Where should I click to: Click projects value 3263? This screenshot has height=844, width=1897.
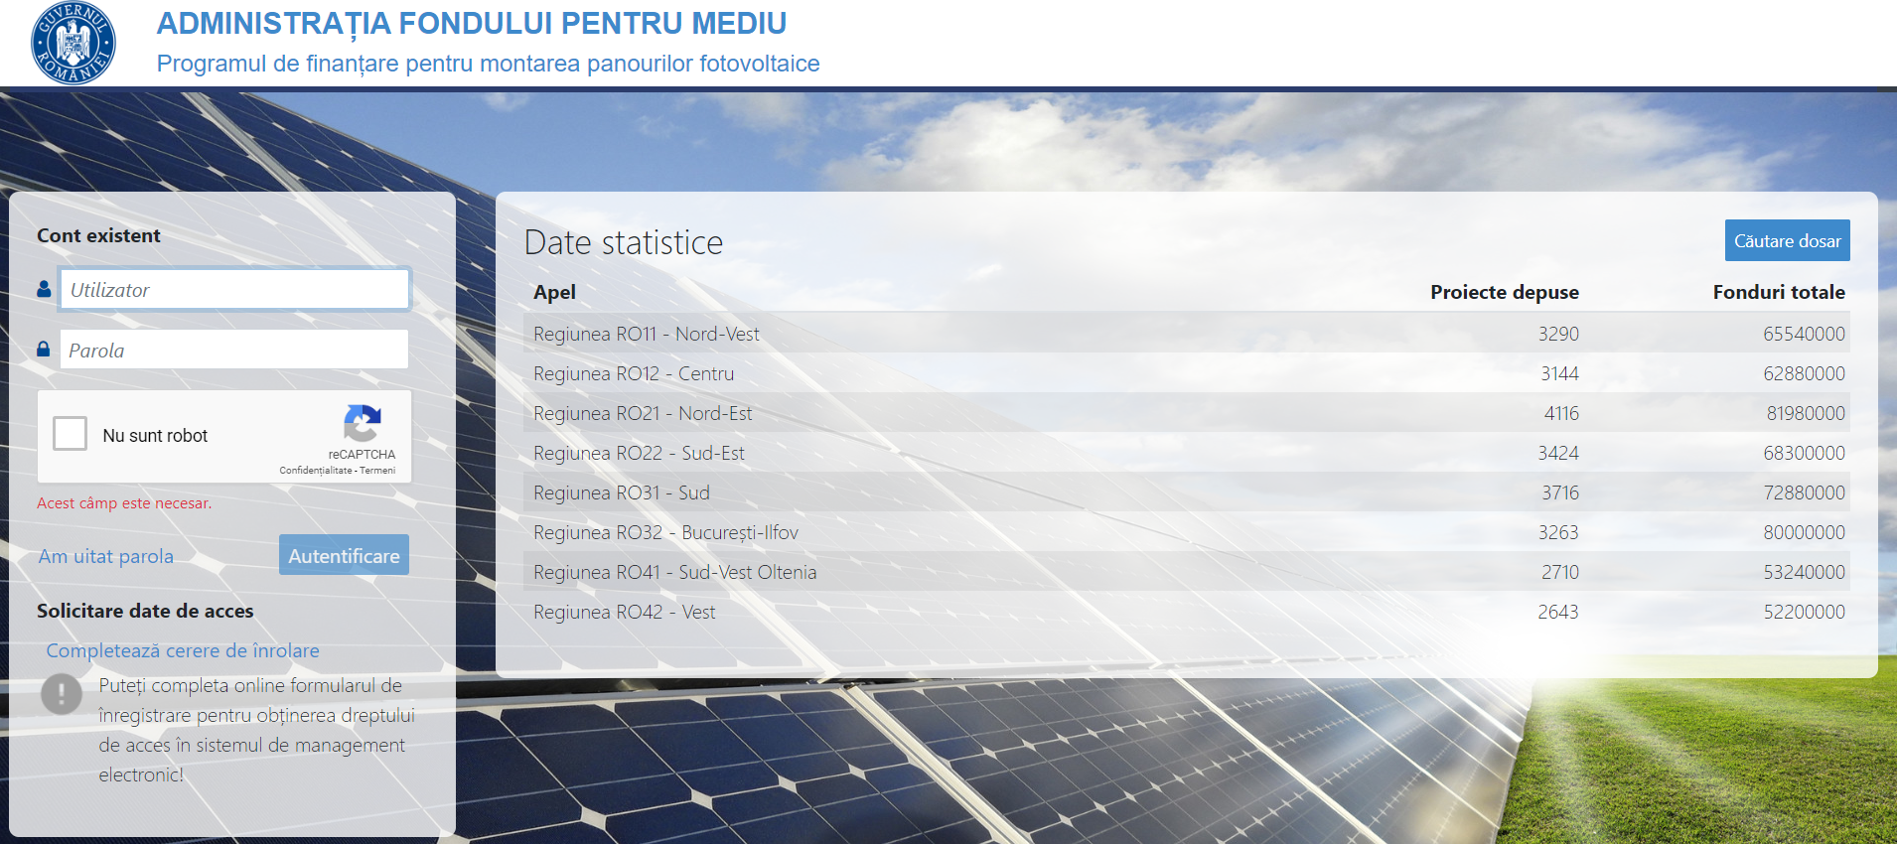point(1558,532)
